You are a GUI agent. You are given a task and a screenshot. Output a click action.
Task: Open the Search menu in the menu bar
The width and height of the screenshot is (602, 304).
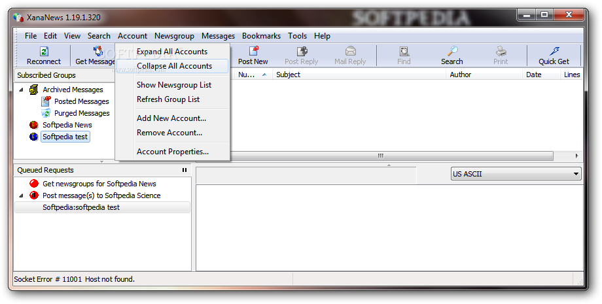[99, 36]
